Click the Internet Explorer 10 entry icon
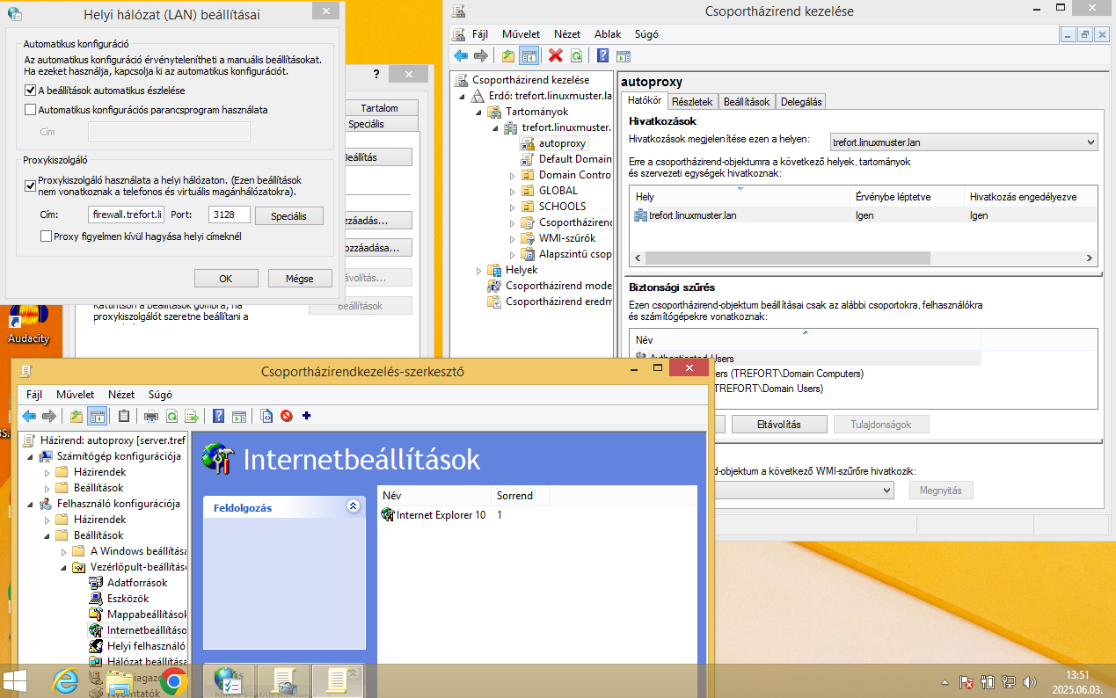Viewport: 1116px width, 698px height. click(x=388, y=514)
